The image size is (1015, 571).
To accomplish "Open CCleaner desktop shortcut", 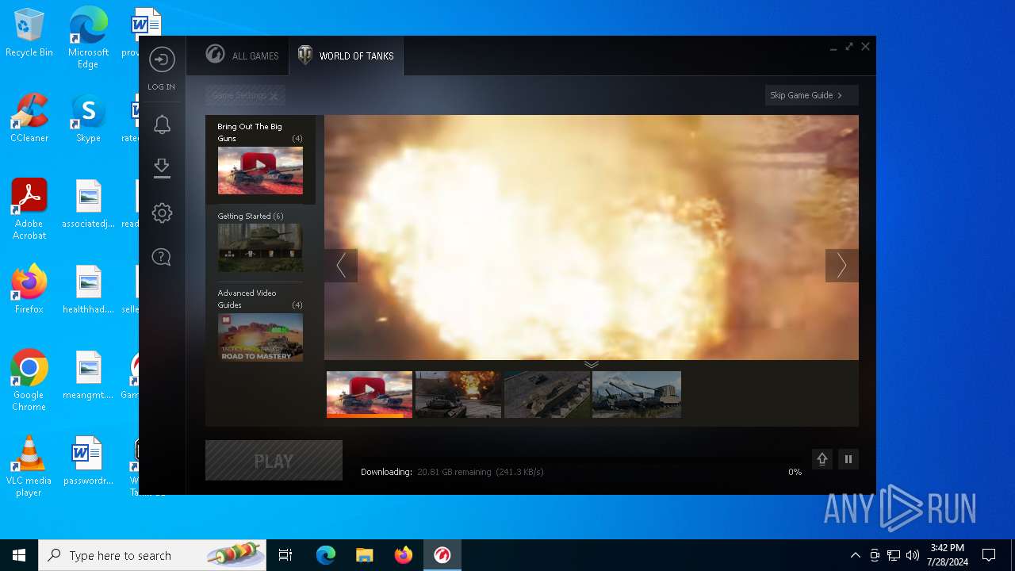I will click(29, 119).
